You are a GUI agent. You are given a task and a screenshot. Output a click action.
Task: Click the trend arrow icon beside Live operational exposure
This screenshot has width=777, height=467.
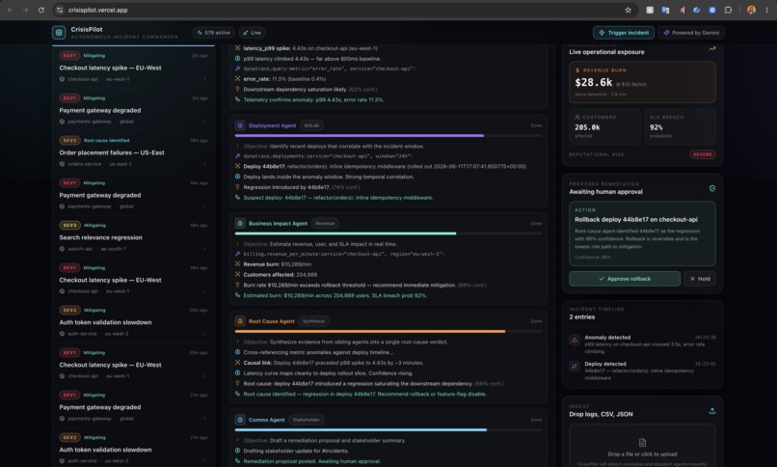pyautogui.click(x=712, y=49)
